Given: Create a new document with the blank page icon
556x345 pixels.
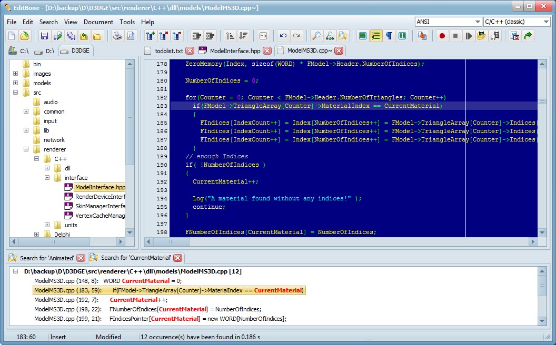Looking at the screenshot, I should pyautogui.click(x=12, y=36).
